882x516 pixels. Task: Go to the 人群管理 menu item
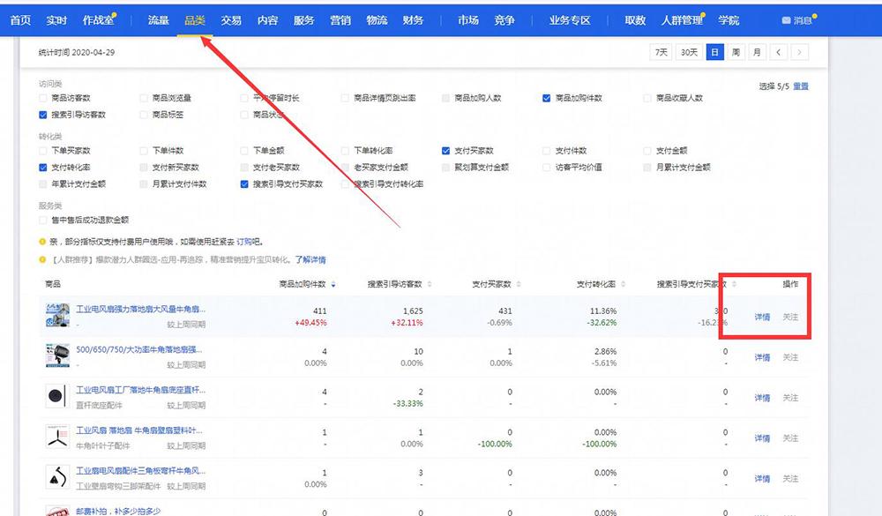pos(682,20)
